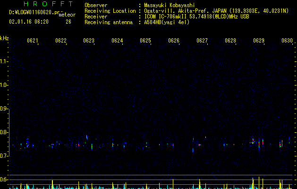
Task: Click time marker 0624
Action: [117, 41]
